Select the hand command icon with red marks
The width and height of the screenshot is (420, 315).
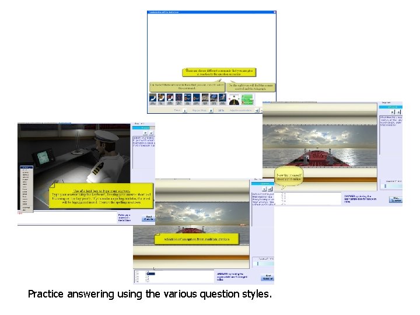[x=170, y=99]
